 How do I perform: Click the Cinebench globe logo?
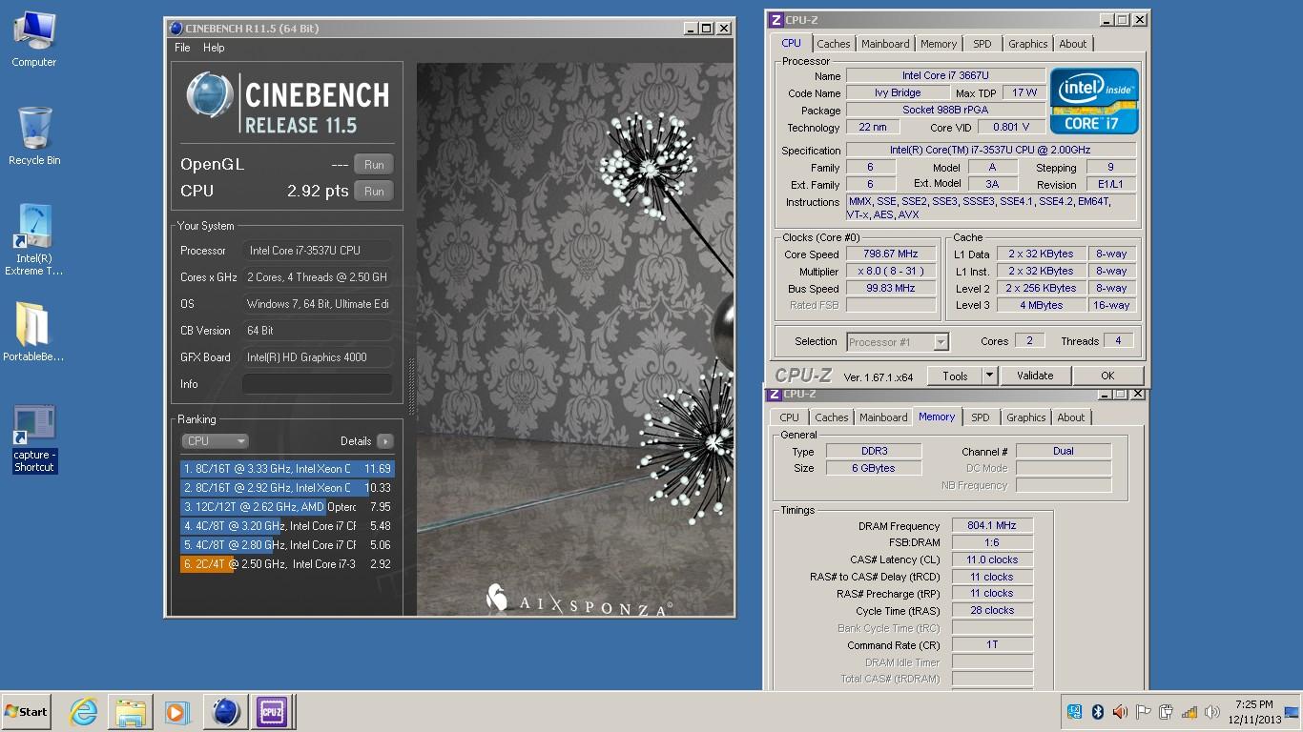(210, 95)
